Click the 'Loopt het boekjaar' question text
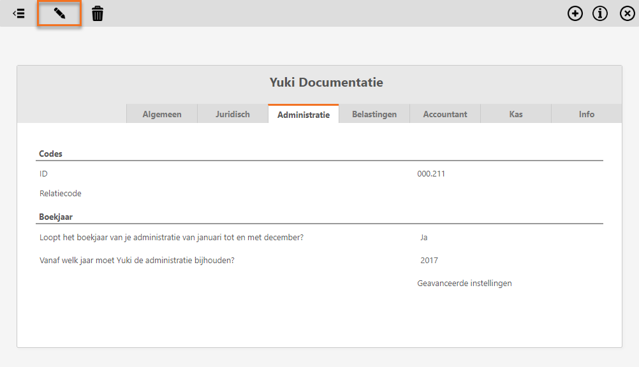 click(171, 238)
